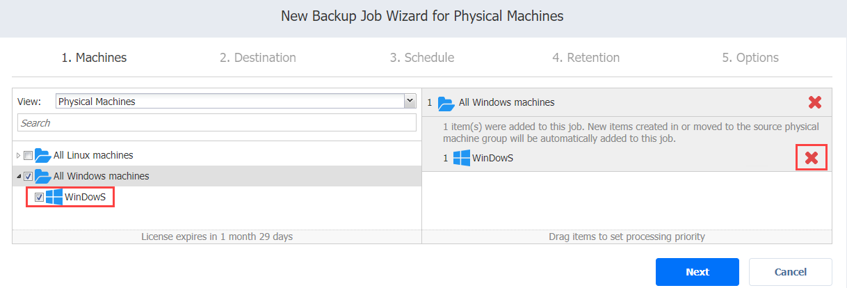Click the Cancel button

791,272
